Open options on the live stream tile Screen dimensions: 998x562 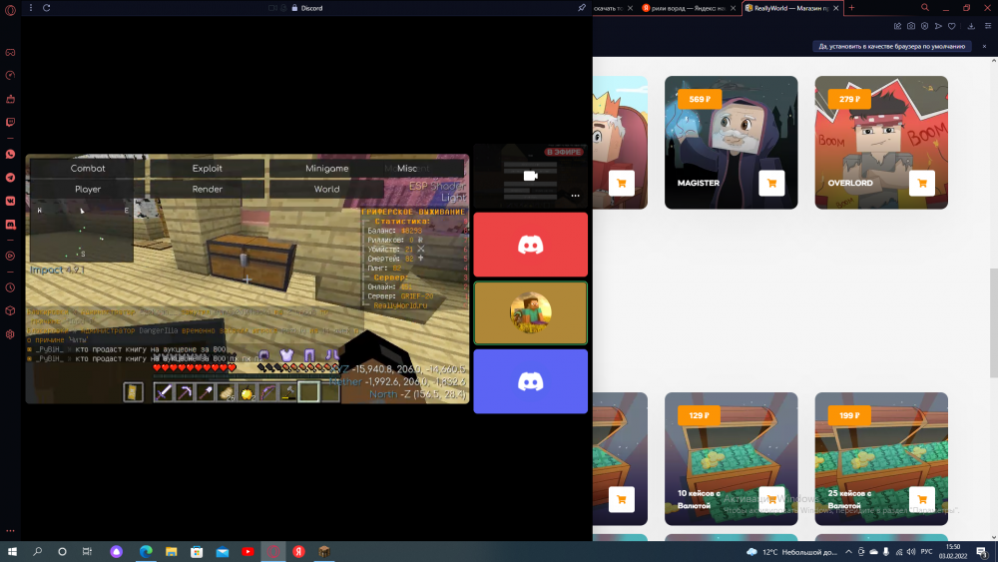(576, 196)
